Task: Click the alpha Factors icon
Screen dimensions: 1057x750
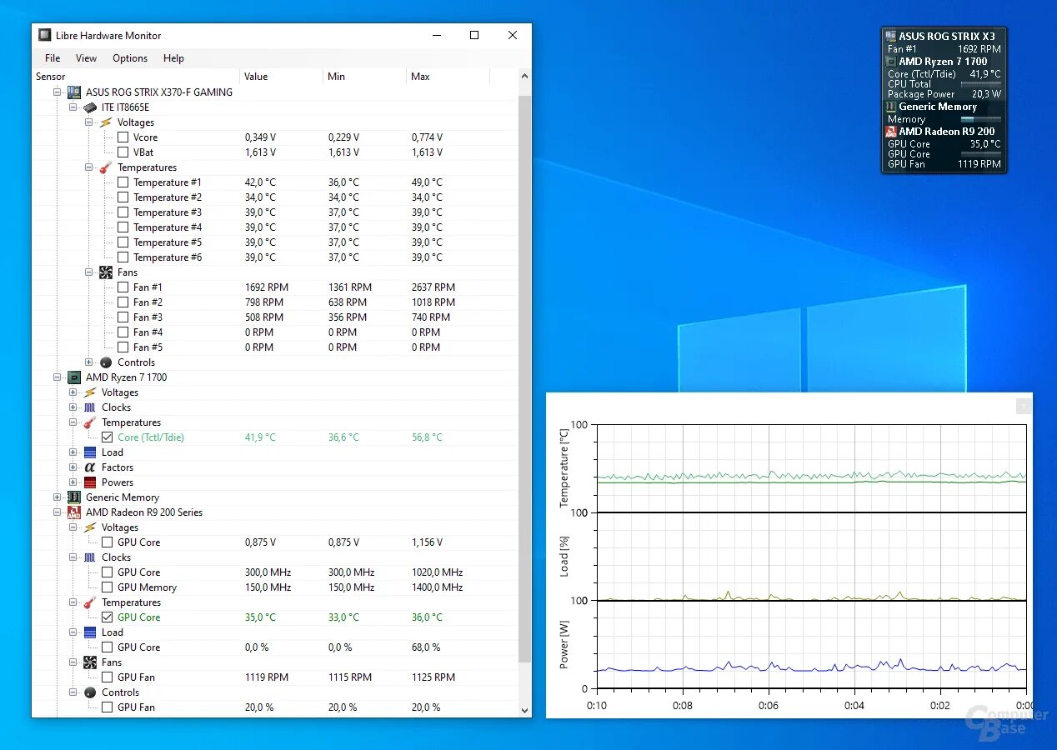Action: 90,467
